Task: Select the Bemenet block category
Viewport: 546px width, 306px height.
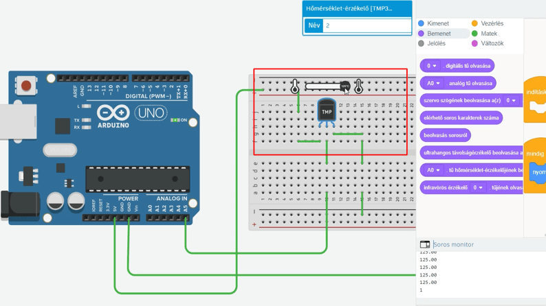Action: tap(439, 34)
